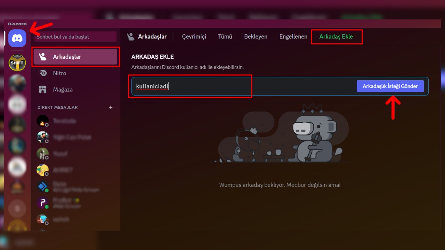Click Arkadaşlık İsteği Gönder button

pos(390,86)
